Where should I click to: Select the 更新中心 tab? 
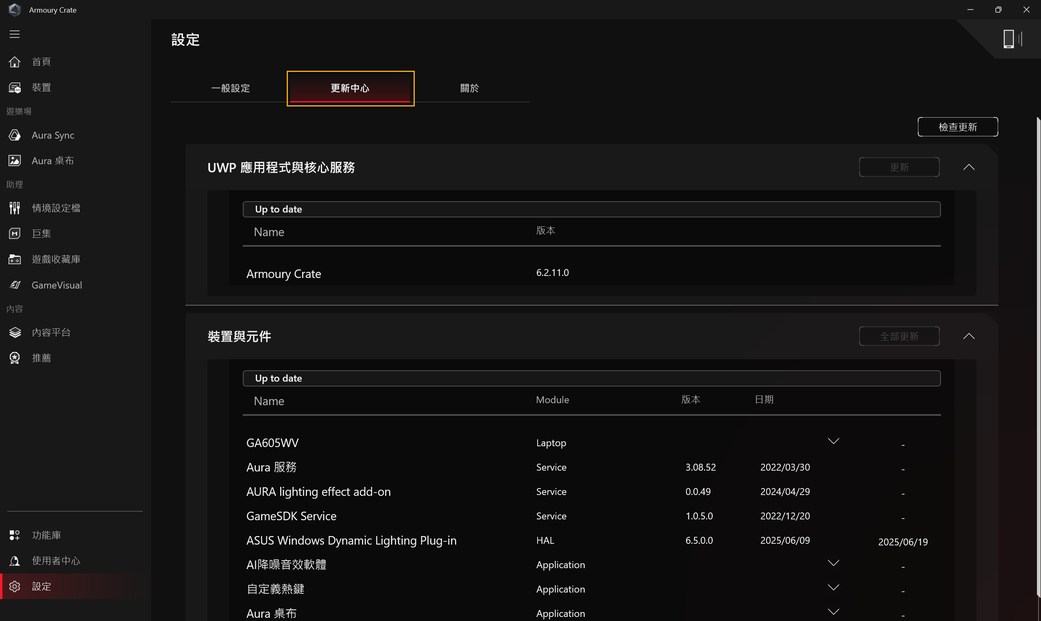point(351,88)
